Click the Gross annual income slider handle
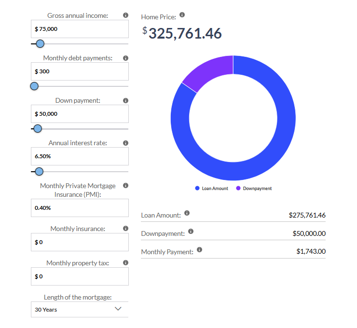Image resolution: width=357 pixels, height=328 pixels. tap(40, 44)
